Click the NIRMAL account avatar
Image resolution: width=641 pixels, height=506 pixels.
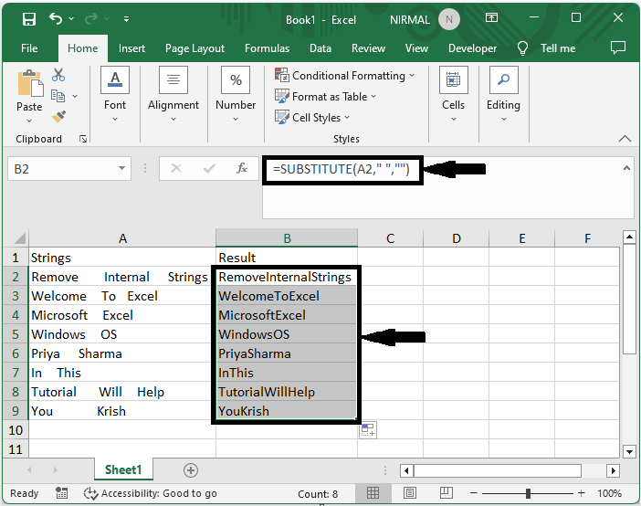point(449,19)
